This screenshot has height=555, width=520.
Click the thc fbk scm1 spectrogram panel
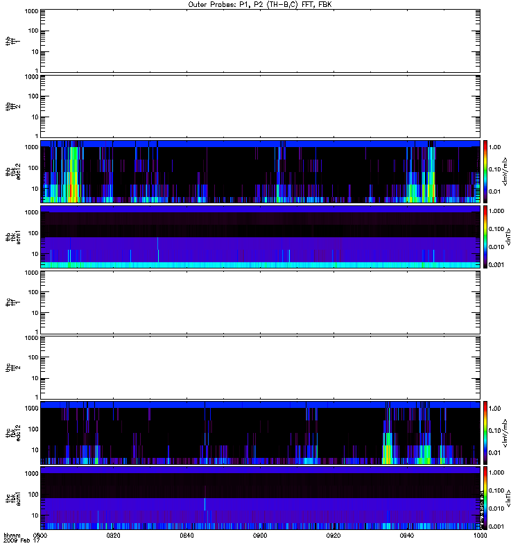click(x=261, y=498)
